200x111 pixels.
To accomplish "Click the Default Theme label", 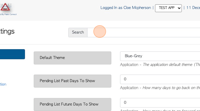I will [72, 58].
